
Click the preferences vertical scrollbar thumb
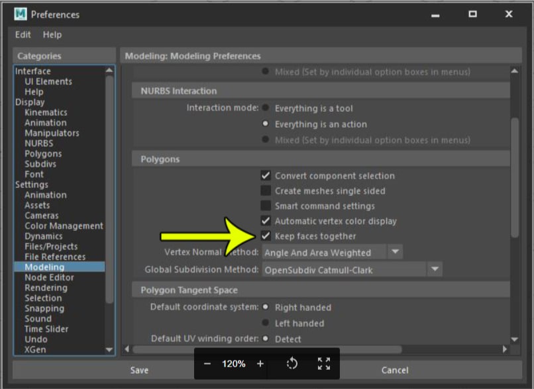click(515, 177)
